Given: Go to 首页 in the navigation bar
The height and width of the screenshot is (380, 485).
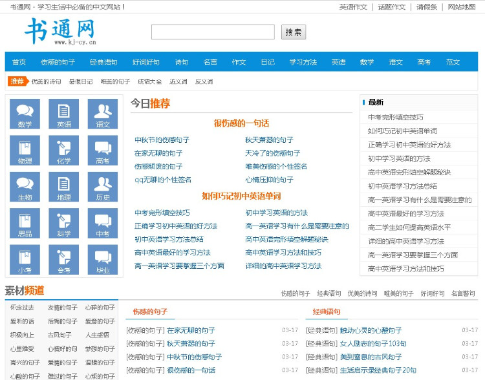Looking at the screenshot, I should tap(19, 62).
